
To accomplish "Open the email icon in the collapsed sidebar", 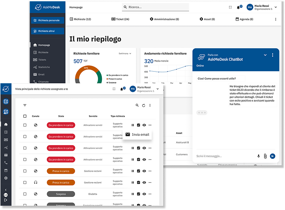I will (6, 155).
